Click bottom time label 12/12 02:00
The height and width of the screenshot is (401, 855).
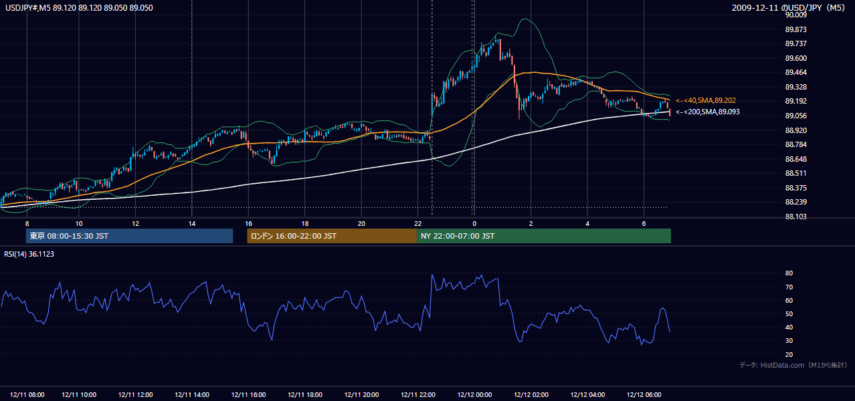[x=531, y=394]
